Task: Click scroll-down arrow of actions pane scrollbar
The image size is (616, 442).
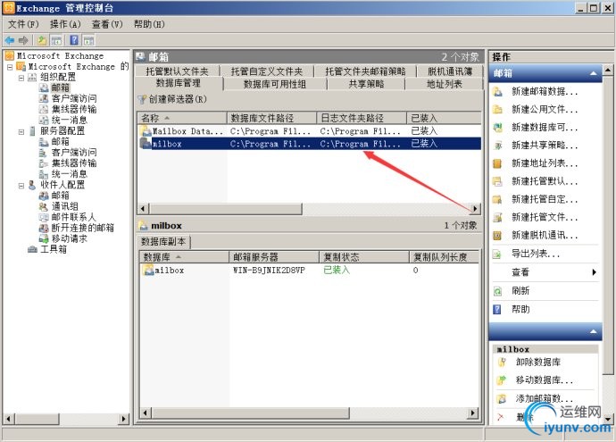Action: [608, 419]
